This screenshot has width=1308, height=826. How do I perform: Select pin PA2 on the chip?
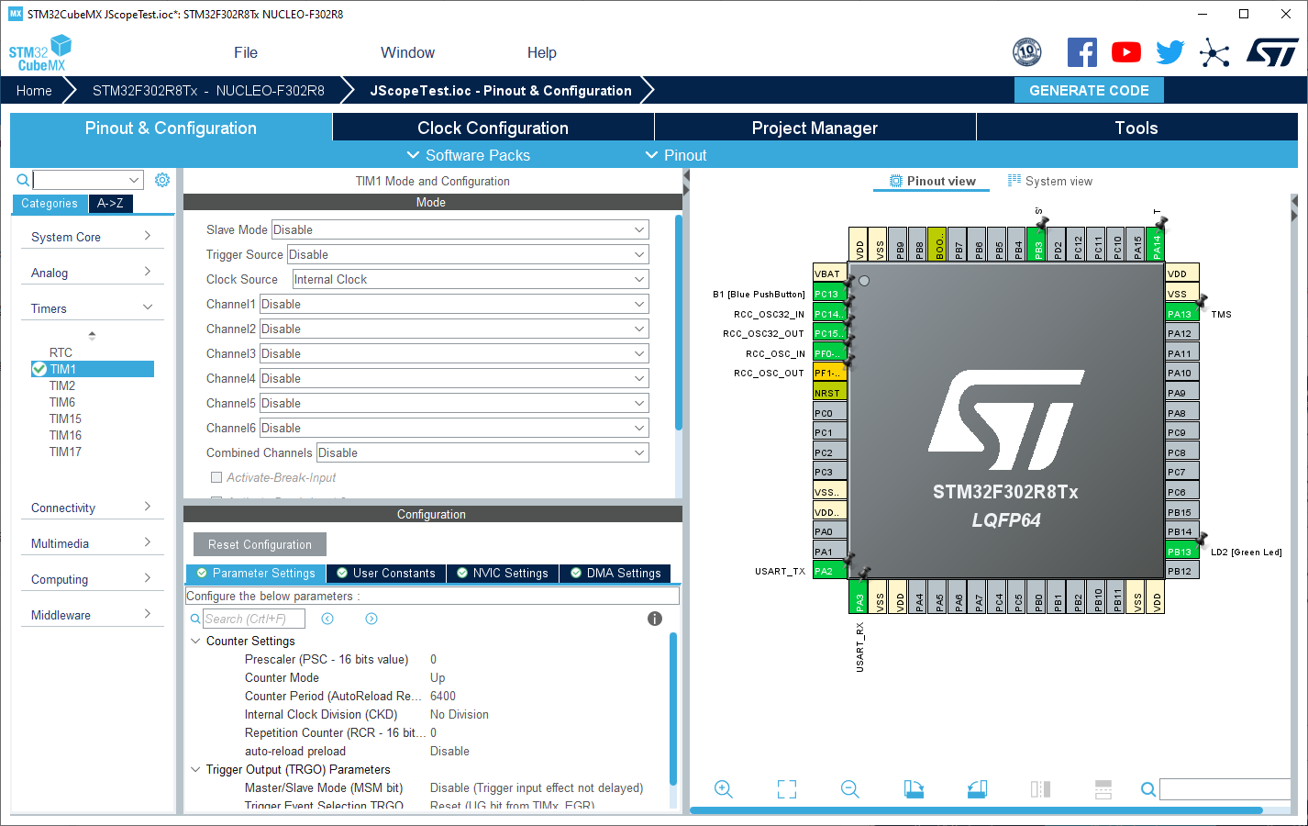pyautogui.click(x=829, y=571)
